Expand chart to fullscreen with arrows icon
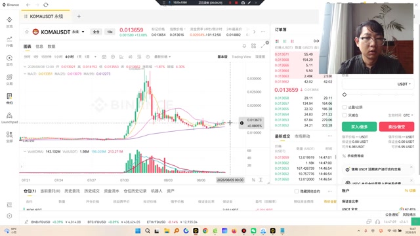 (x=262, y=46)
